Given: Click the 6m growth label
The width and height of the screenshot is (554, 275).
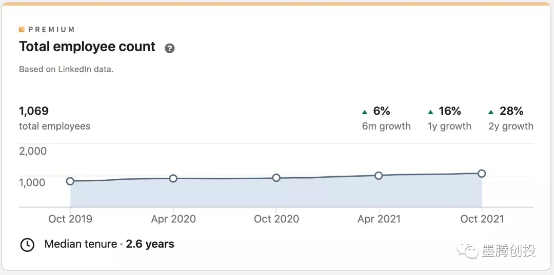Looking at the screenshot, I should tap(386, 126).
